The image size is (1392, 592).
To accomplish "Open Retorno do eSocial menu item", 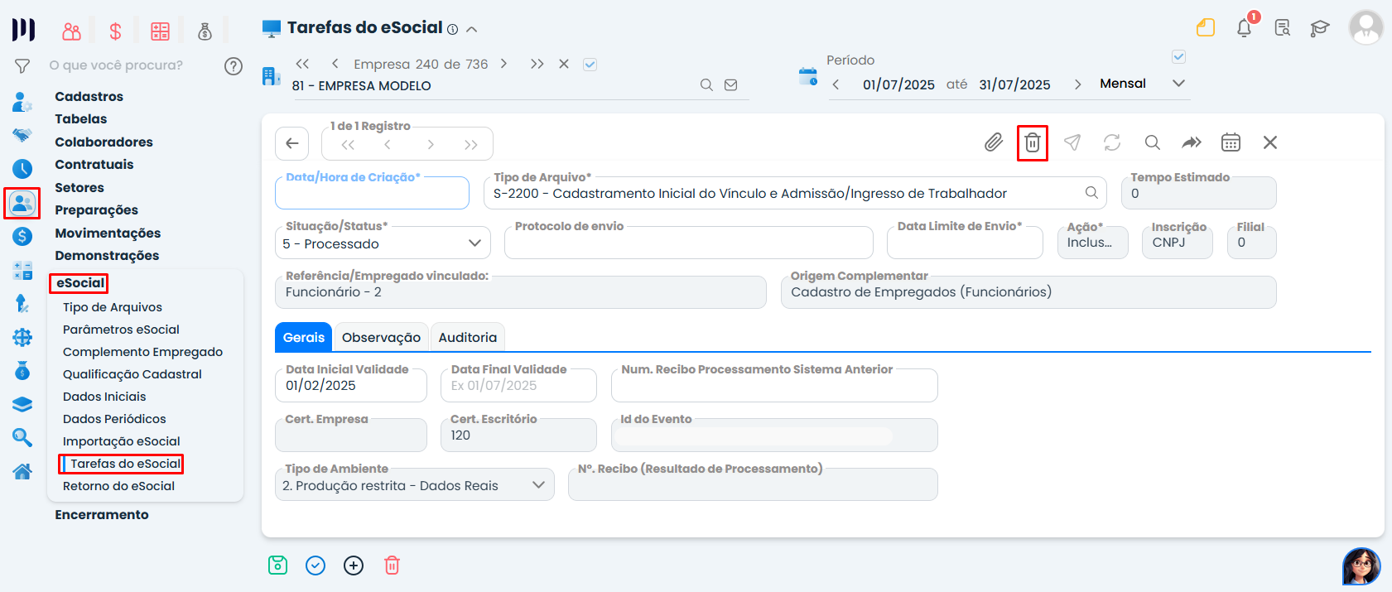I will click(118, 486).
